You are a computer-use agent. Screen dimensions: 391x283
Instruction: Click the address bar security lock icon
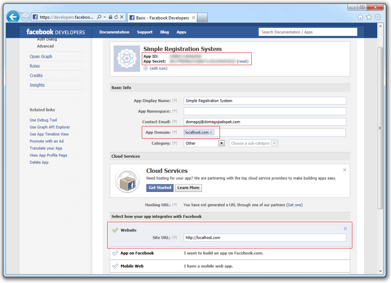(x=110, y=17)
